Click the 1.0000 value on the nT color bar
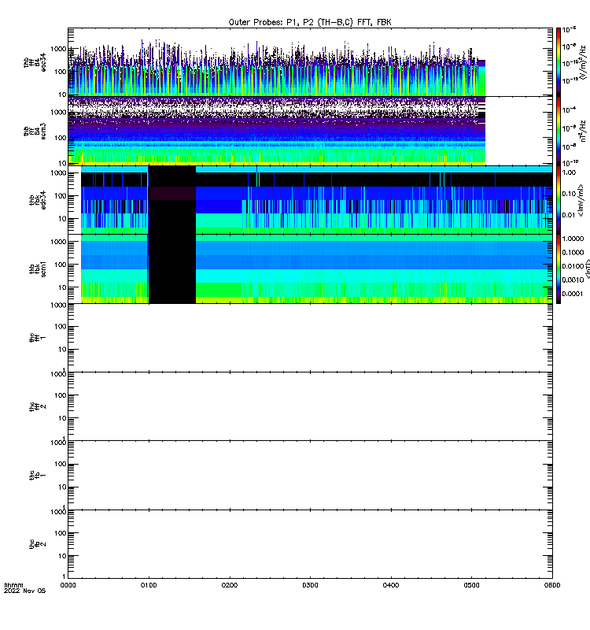The width and height of the screenshot is (590, 630). [x=573, y=239]
